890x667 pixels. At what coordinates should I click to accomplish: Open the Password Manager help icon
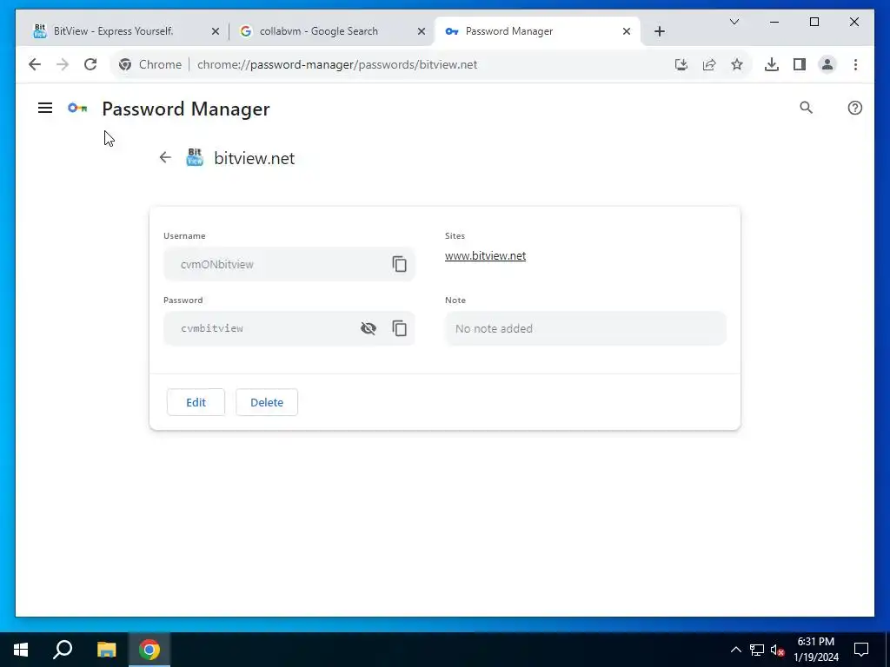point(855,108)
